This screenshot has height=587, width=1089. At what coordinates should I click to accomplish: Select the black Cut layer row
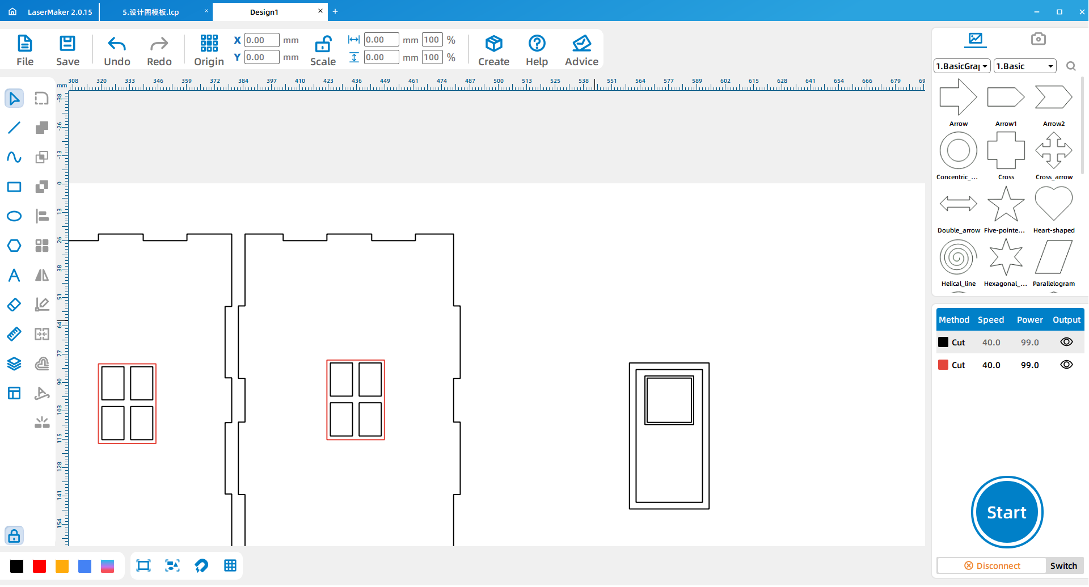coord(1010,342)
